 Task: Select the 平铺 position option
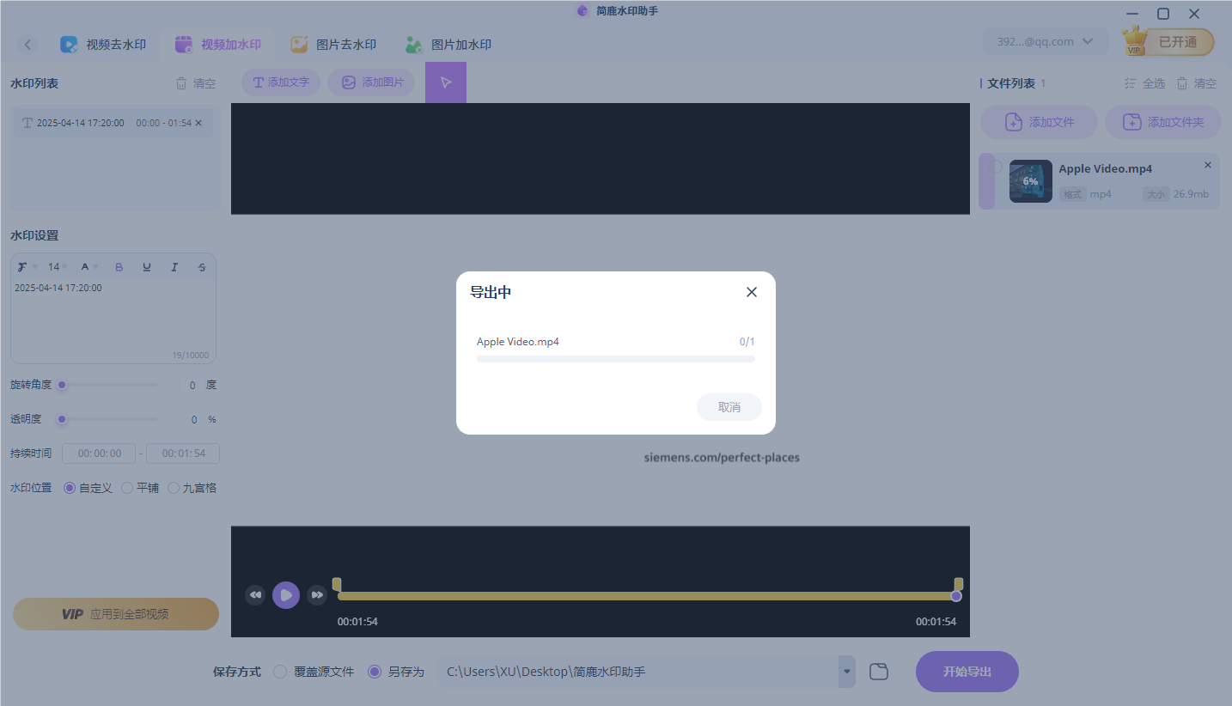(x=140, y=488)
